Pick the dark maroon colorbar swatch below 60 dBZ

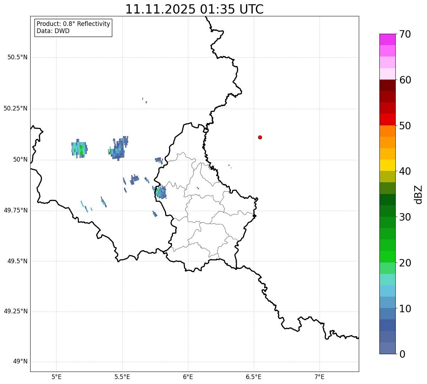(x=387, y=85)
